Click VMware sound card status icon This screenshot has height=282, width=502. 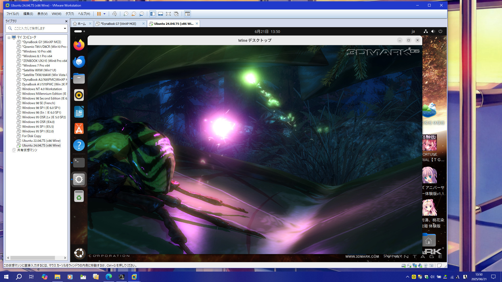click(x=420, y=266)
